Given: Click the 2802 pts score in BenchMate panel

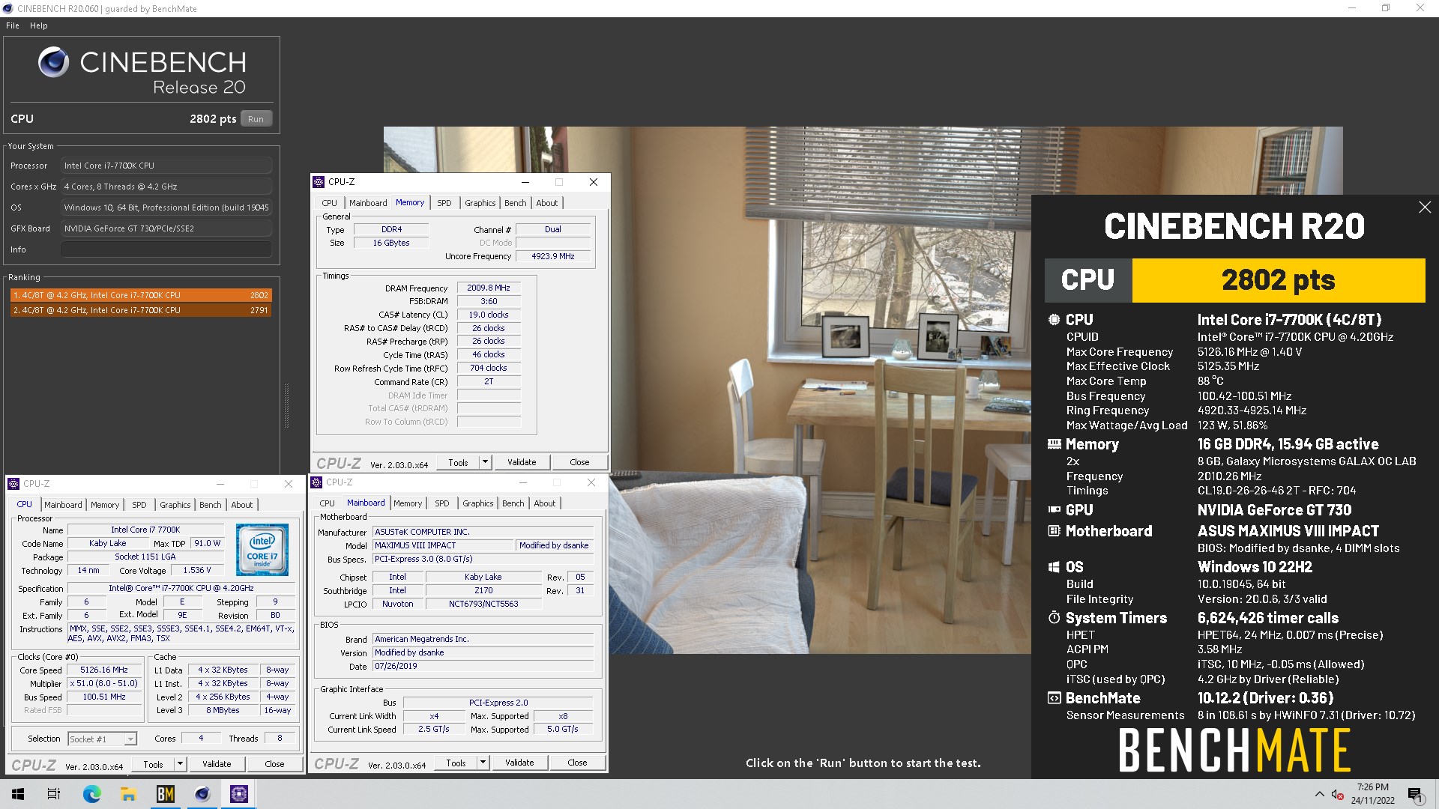Looking at the screenshot, I should click(1278, 280).
